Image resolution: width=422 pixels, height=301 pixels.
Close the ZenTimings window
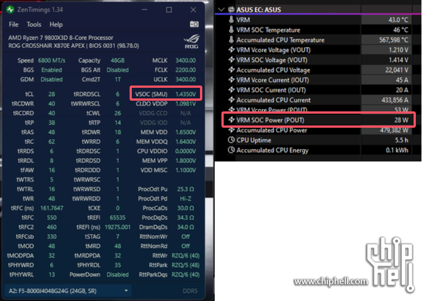(193, 10)
